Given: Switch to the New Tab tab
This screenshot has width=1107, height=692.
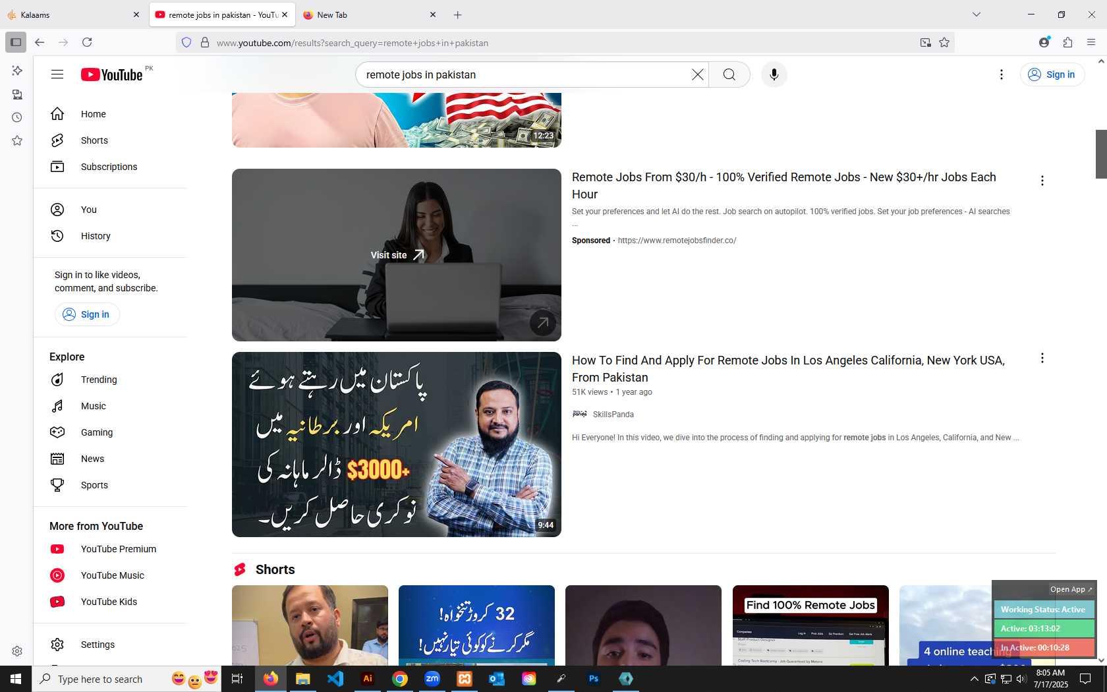Looking at the screenshot, I should tap(369, 14).
